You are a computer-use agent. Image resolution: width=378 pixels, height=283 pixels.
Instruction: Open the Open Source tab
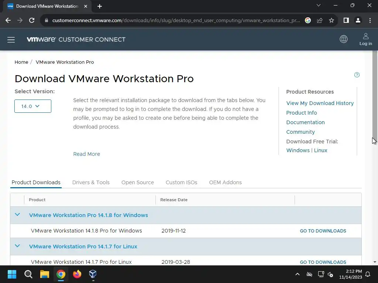pos(138,182)
